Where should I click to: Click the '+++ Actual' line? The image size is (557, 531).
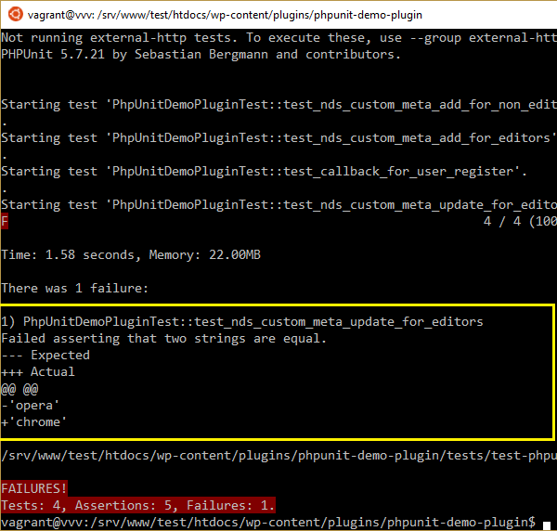(x=38, y=372)
